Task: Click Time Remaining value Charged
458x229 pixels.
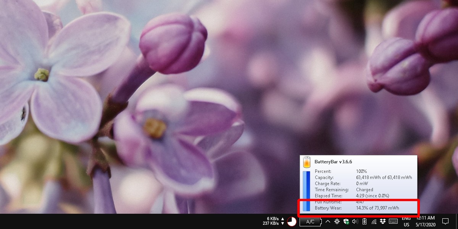Action: (364, 190)
